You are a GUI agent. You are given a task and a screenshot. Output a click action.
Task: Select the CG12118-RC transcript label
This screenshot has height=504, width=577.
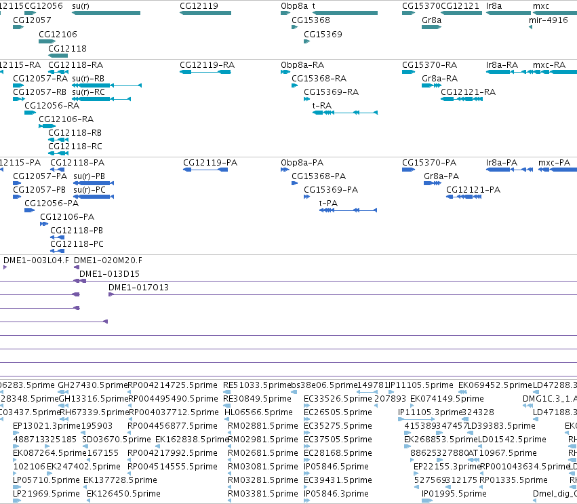75,147
